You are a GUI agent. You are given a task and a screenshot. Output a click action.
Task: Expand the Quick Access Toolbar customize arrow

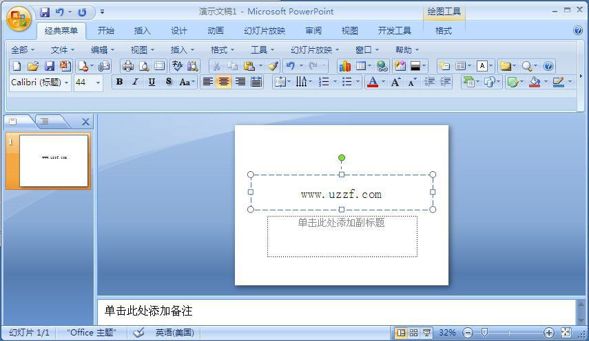pos(102,12)
